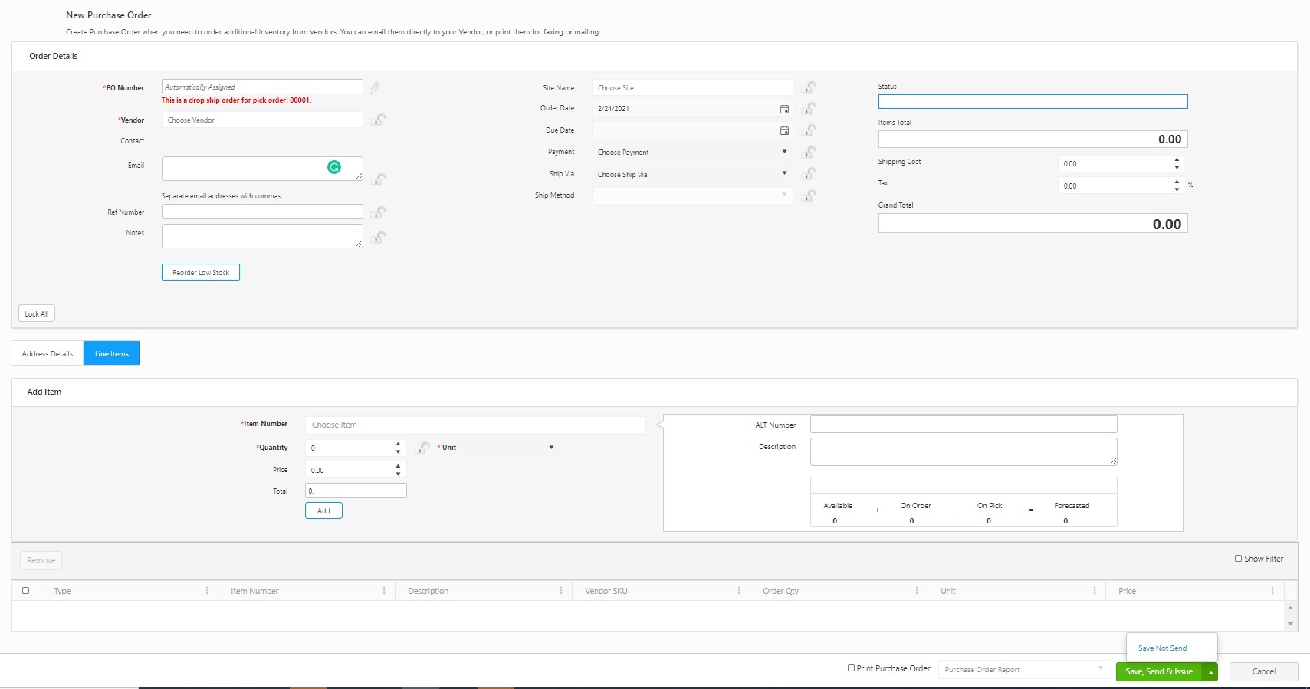Open the Unit dropdown in Add Item
The image size is (1310, 689).
(x=551, y=448)
